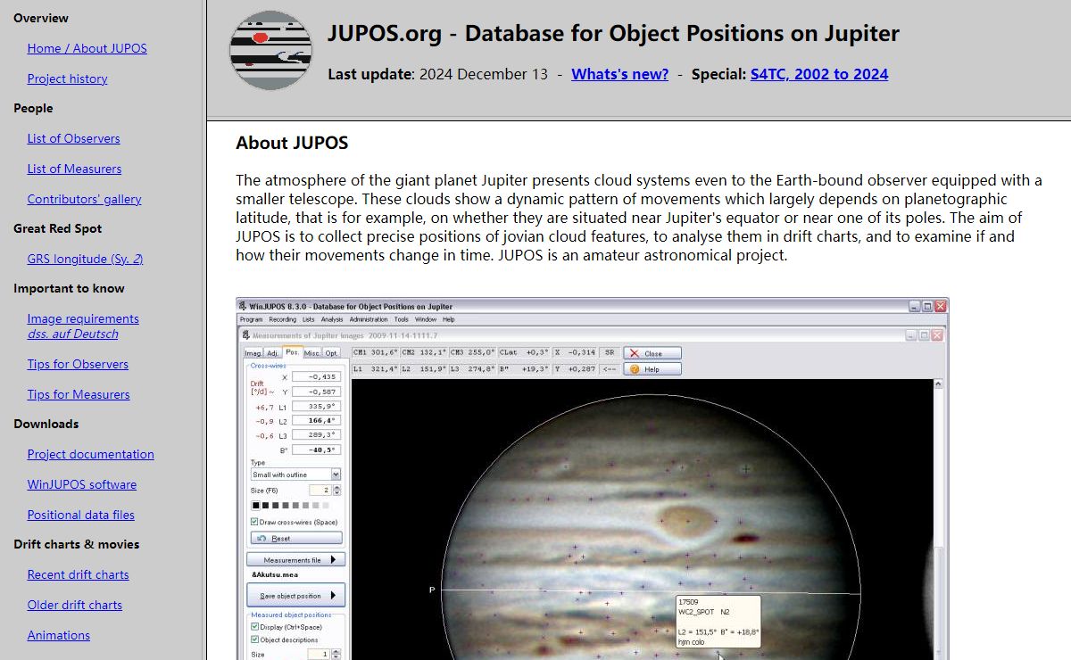
Task: Open the Image requirements link
Action: coord(83,318)
